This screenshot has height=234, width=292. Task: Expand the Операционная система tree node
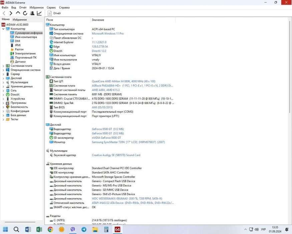[x=3, y=70]
